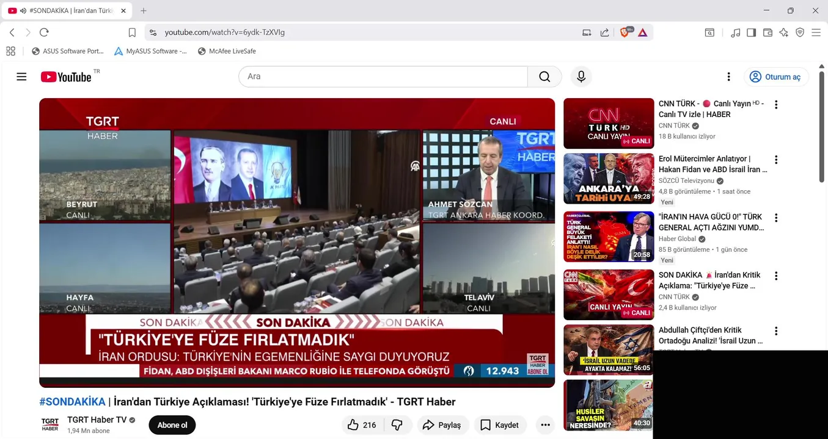This screenshot has width=828, height=439.
Task: Click Oturum aç sign-in button
Action: (x=776, y=77)
